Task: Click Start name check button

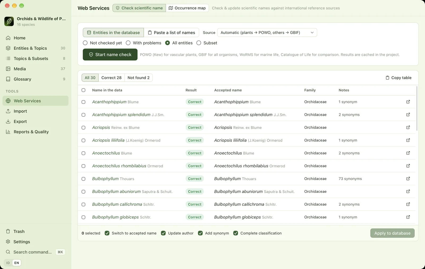Action: [110, 54]
